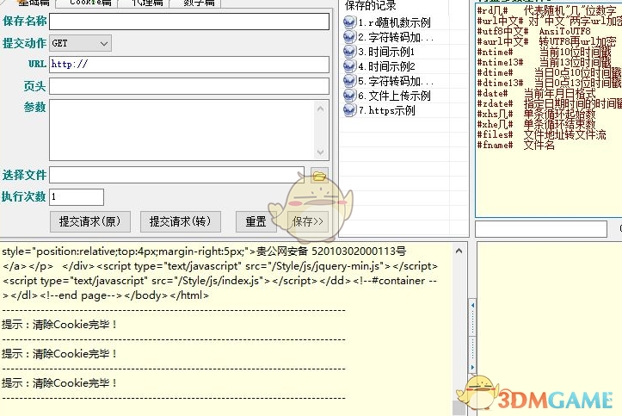This screenshot has height=416, width=622.
Task: Click the 提交请求(转) button
Action: (181, 221)
